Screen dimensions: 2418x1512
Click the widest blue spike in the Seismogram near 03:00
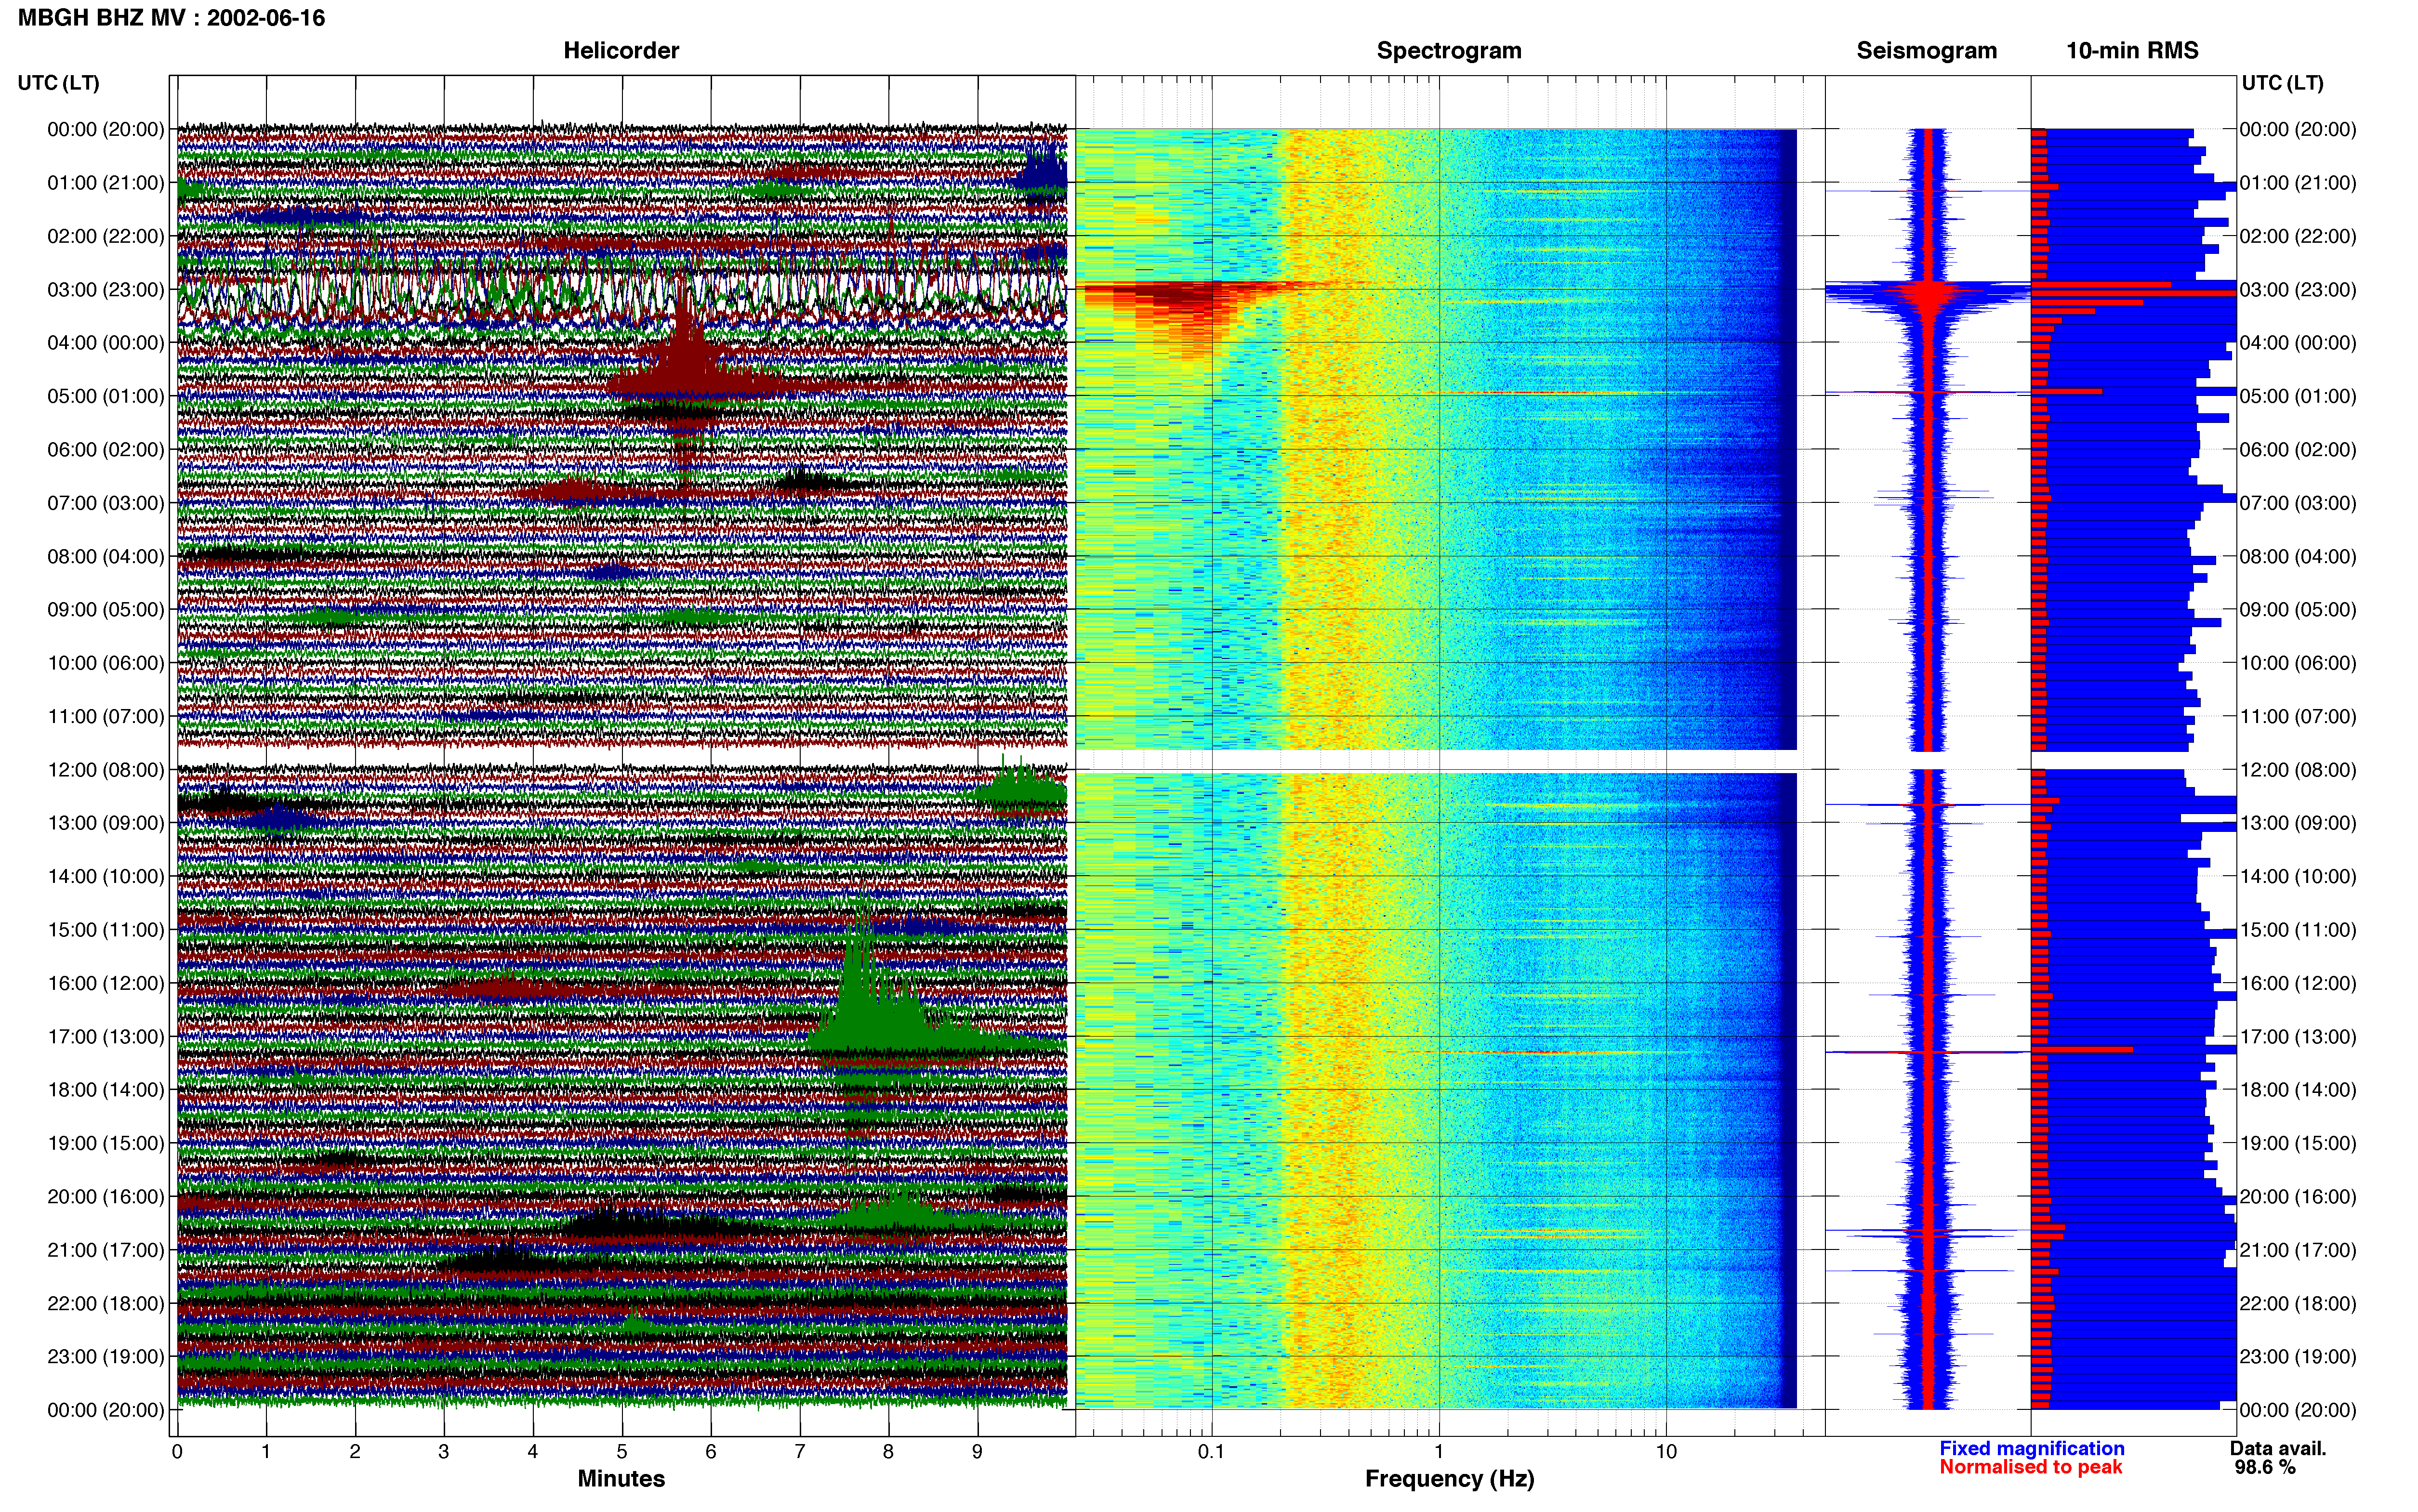coord(1928,292)
